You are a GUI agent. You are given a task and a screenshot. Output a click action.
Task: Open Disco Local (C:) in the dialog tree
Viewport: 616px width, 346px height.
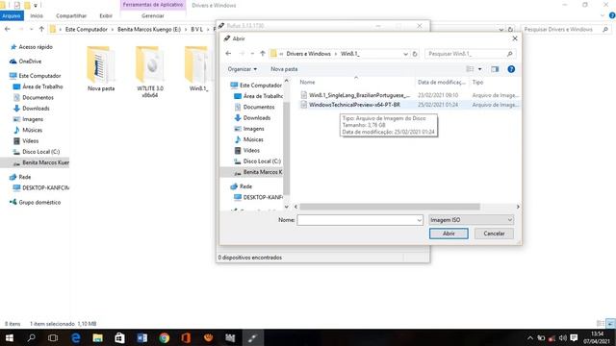click(258, 161)
